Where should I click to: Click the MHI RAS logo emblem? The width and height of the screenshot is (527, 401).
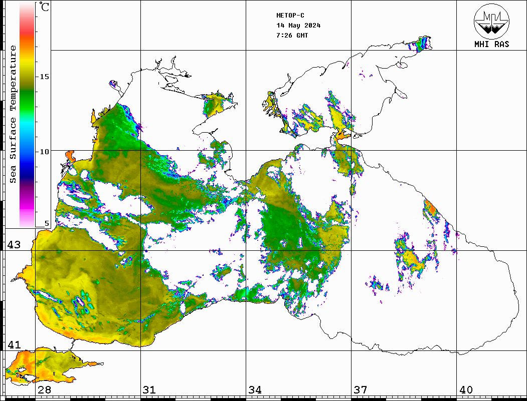491,21
